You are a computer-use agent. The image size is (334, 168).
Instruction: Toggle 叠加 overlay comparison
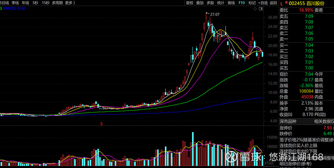tap(200, 3)
